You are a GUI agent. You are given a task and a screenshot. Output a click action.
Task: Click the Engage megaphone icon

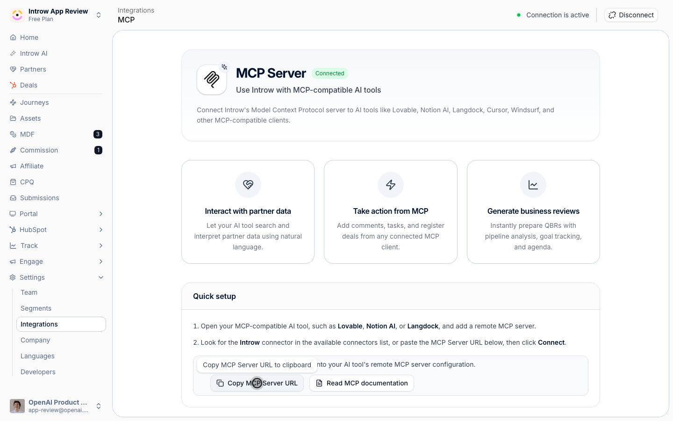coord(13,261)
